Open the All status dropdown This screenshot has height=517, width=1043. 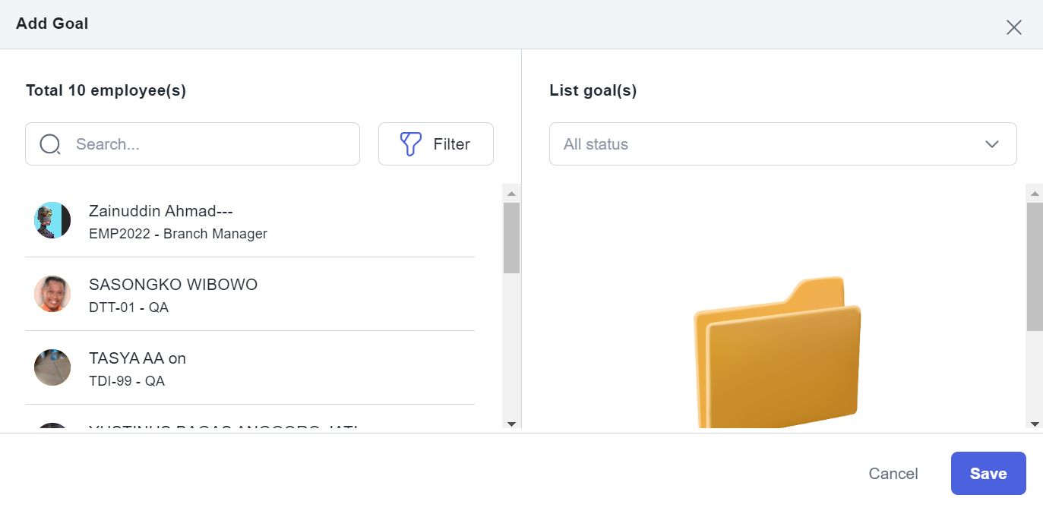click(x=782, y=144)
